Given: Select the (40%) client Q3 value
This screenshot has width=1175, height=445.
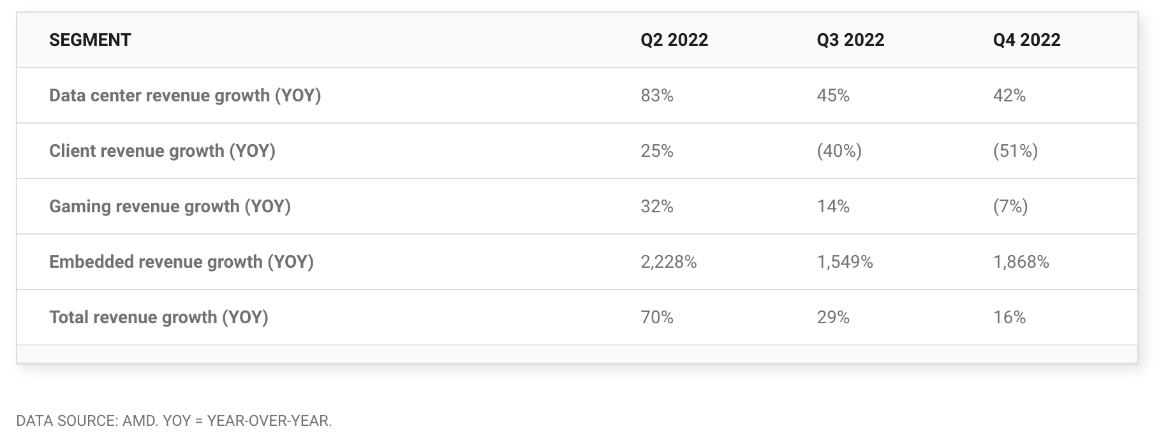Looking at the screenshot, I should pos(839,151).
